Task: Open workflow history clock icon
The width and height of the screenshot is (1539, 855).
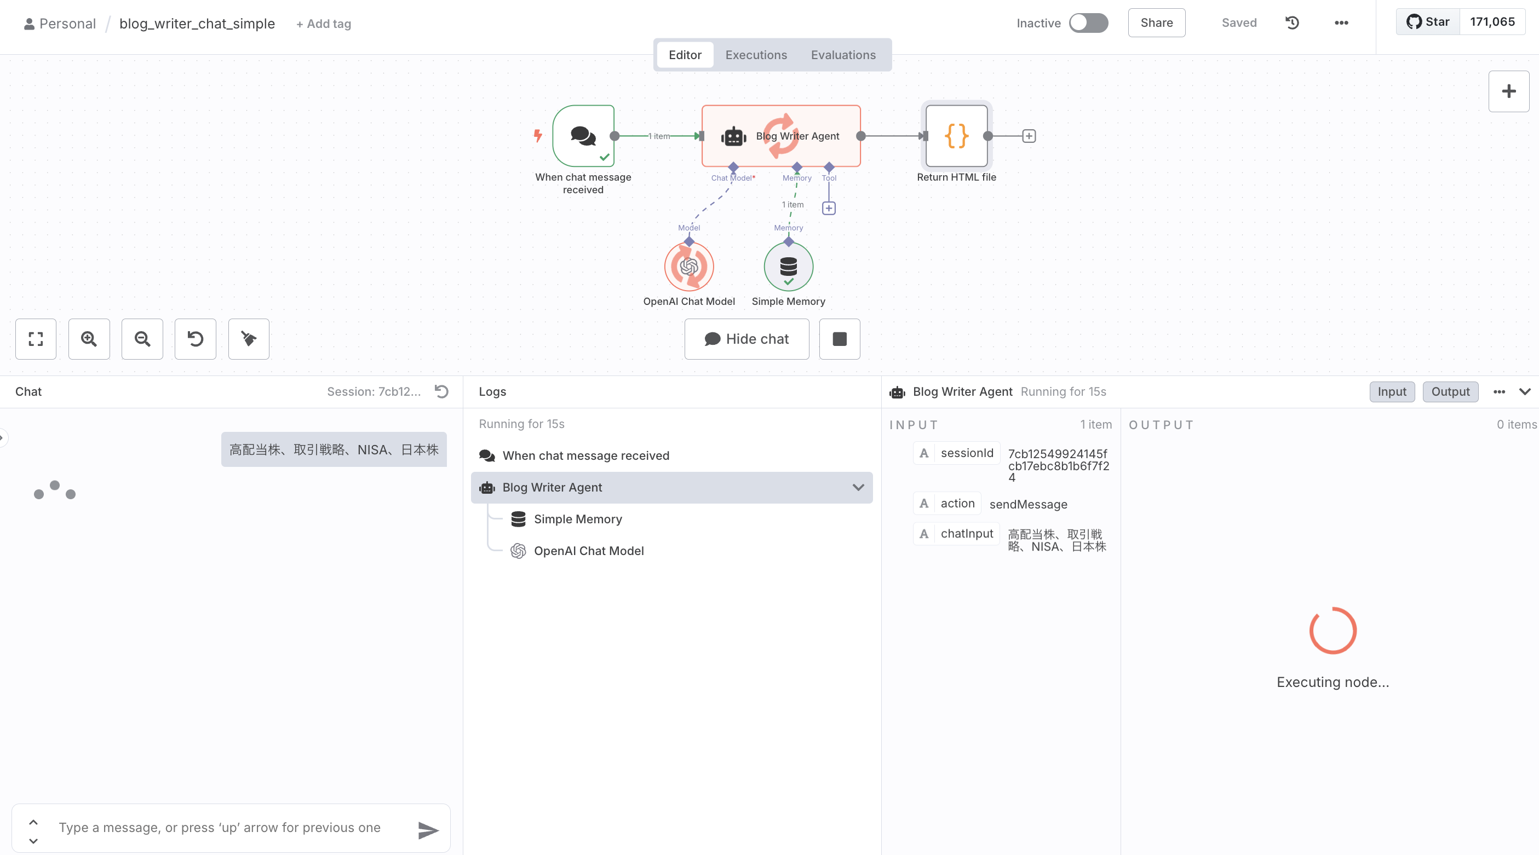Action: click(1292, 22)
